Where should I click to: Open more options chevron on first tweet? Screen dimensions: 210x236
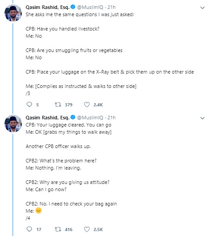[202, 8]
